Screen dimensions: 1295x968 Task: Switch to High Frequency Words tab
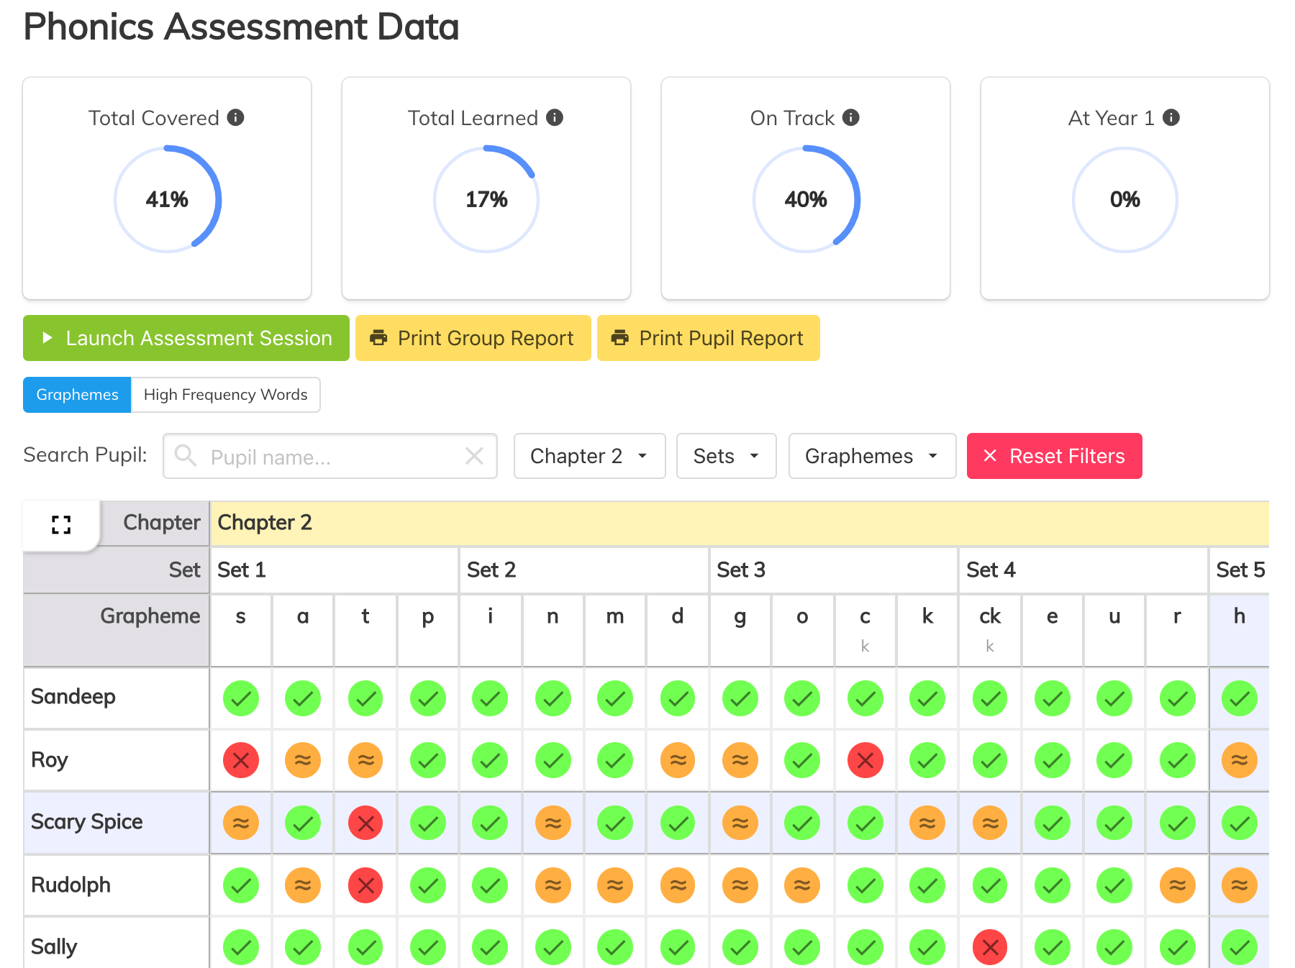click(226, 395)
